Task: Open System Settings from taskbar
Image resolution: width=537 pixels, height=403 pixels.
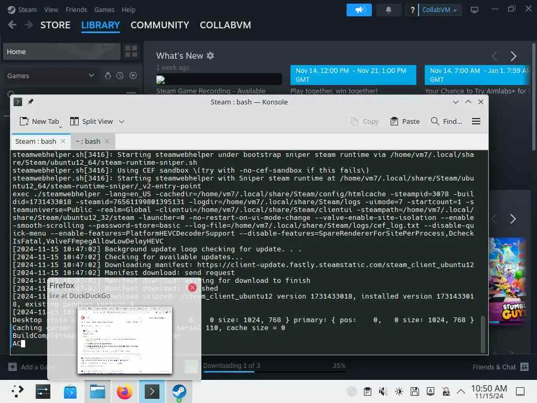Action: (x=43, y=391)
